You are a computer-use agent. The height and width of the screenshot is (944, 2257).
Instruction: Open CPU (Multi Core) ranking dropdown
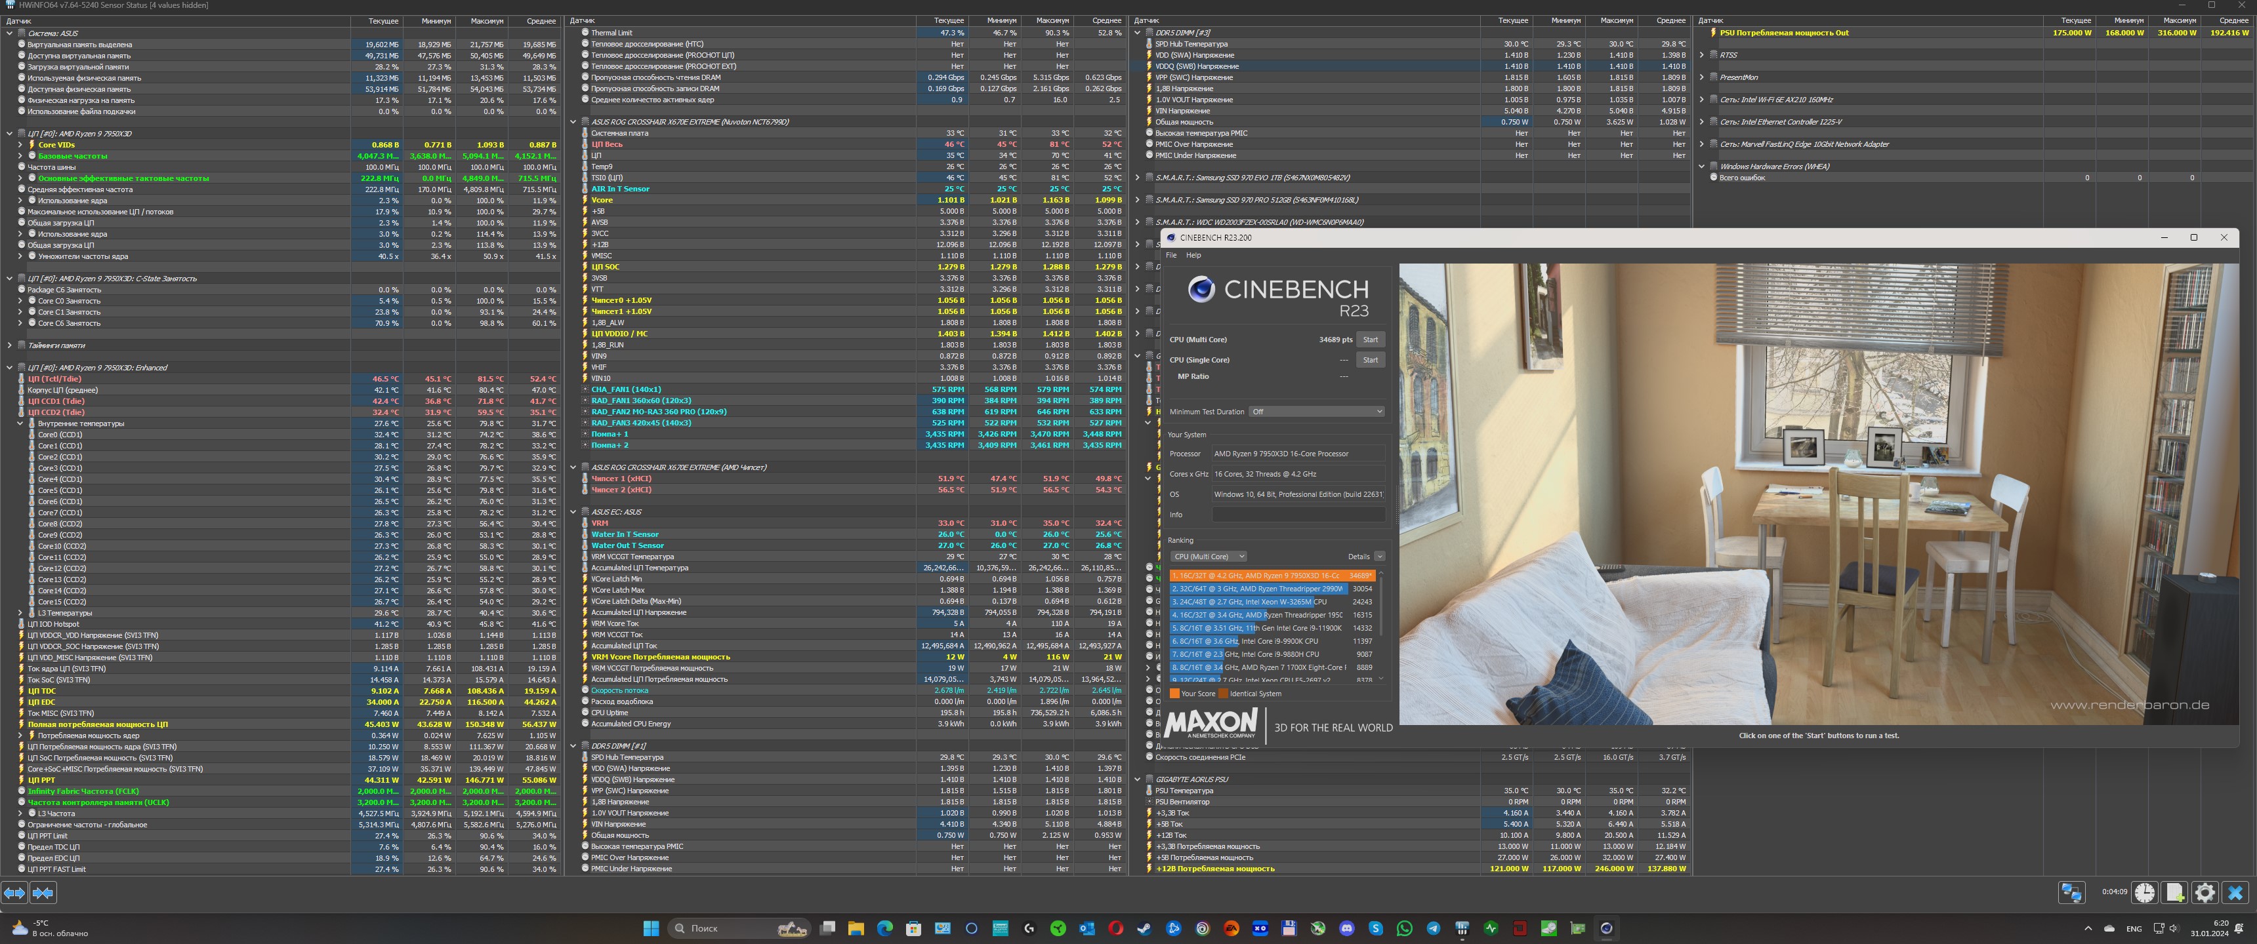pyautogui.click(x=1209, y=556)
